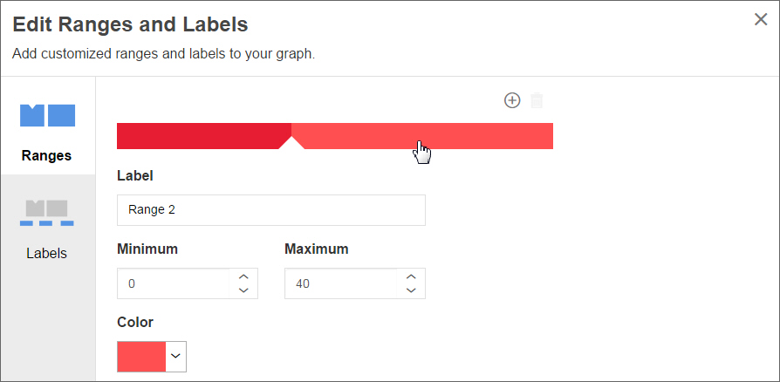Open the Color dropdown arrow
Viewport: 780px width, 382px height.
tap(175, 356)
